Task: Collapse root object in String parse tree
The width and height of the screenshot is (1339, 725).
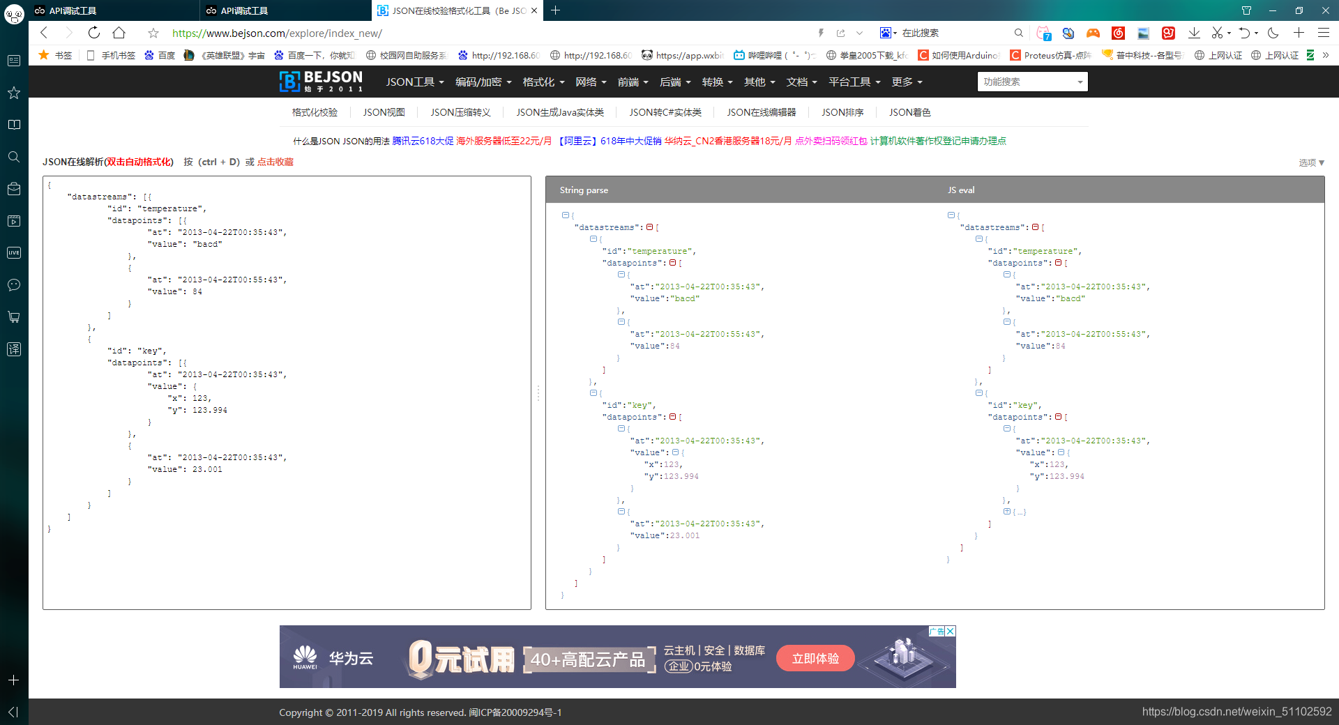Action: click(x=566, y=215)
